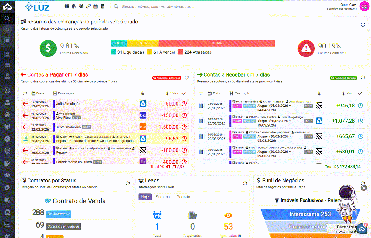Open the bell notifications icon in the top bar

point(74,6)
